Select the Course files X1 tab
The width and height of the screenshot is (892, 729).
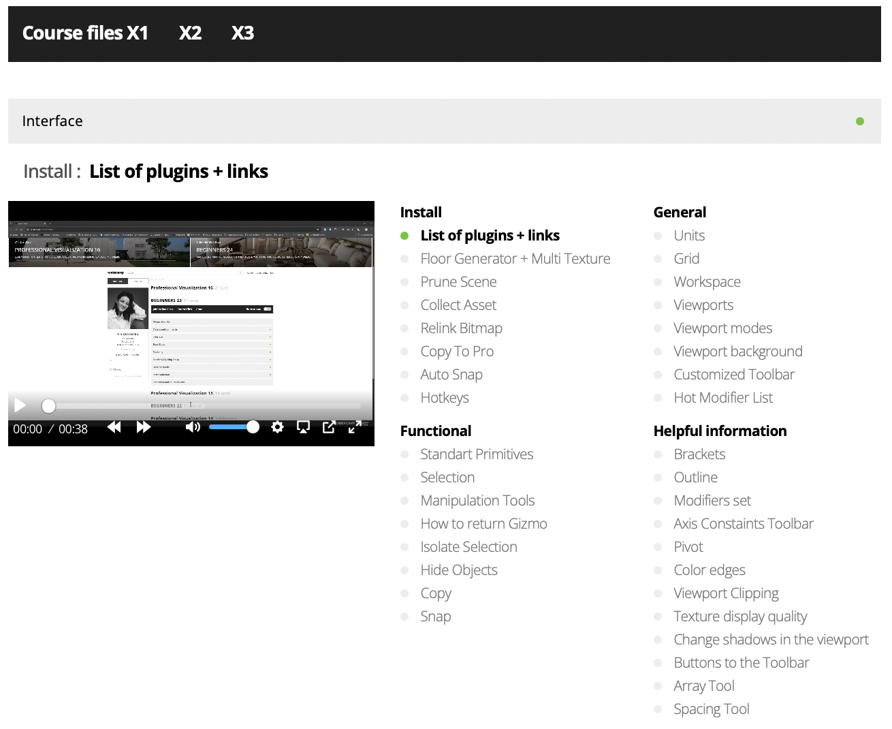[85, 33]
